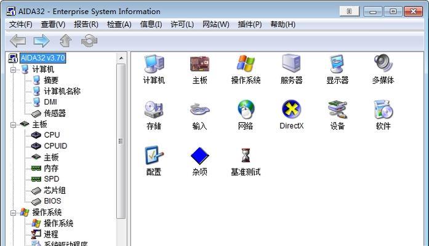429x246 pixels.
Task: Open the 信息(I) menu
Action: tap(151, 25)
